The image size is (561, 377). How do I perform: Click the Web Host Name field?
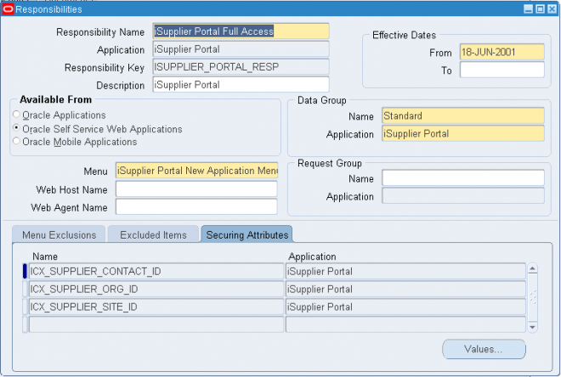coord(196,189)
